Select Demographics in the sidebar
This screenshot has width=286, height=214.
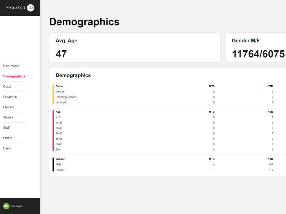coord(14,76)
